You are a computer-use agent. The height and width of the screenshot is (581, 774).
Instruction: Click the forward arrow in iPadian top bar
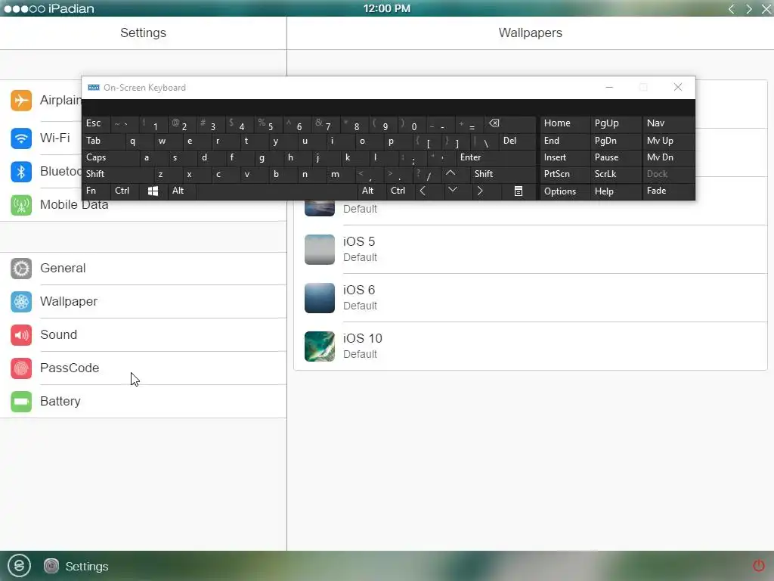pyautogui.click(x=749, y=9)
